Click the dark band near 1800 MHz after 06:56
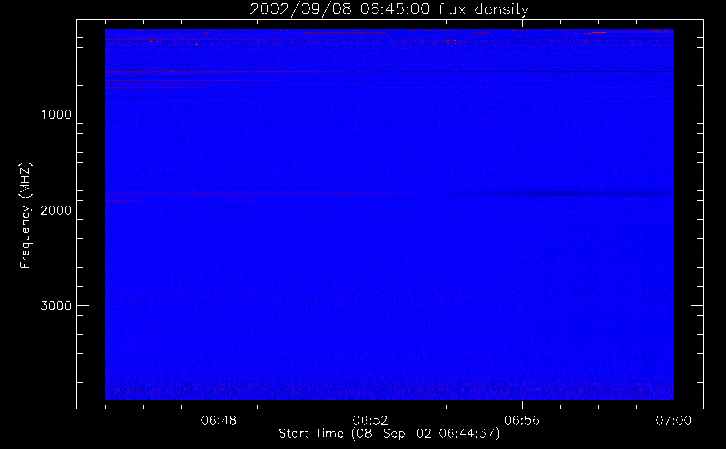726x449 pixels. 561,194
